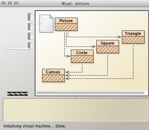Click the empty object bench area

tap(75, 110)
